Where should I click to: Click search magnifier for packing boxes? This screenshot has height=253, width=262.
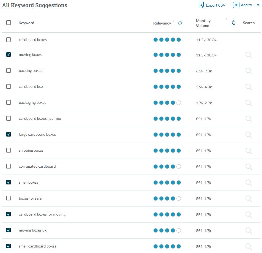coord(249,71)
